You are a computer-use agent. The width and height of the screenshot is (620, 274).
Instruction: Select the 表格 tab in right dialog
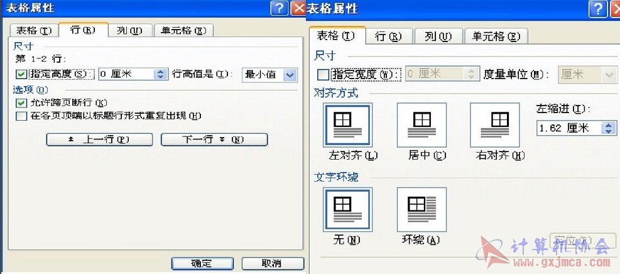pos(337,36)
